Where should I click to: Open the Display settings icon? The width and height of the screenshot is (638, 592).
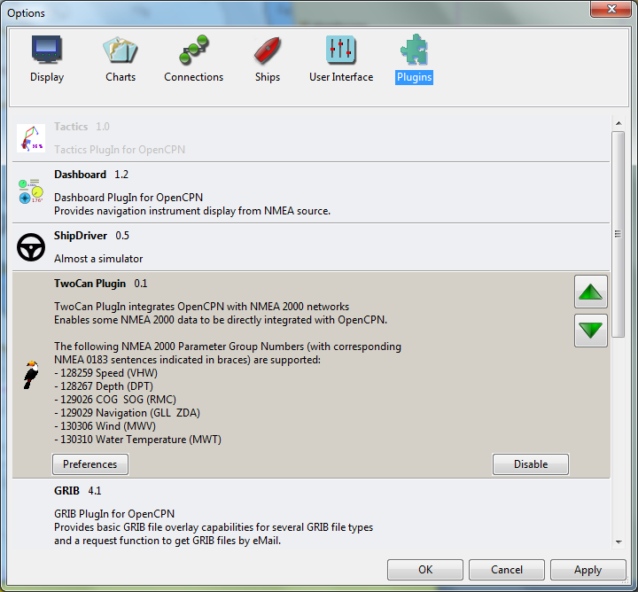[47, 50]
